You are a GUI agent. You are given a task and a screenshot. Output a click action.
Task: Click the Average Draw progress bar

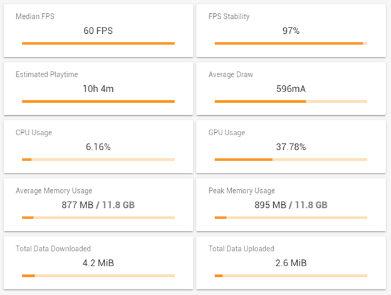(291, 101)
